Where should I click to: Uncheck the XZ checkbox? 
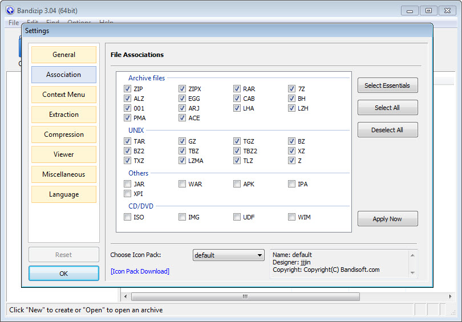291,150
